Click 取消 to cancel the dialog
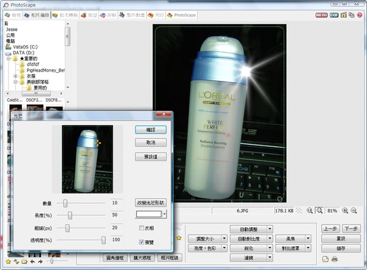367x270 pixels. pos(150,143)
